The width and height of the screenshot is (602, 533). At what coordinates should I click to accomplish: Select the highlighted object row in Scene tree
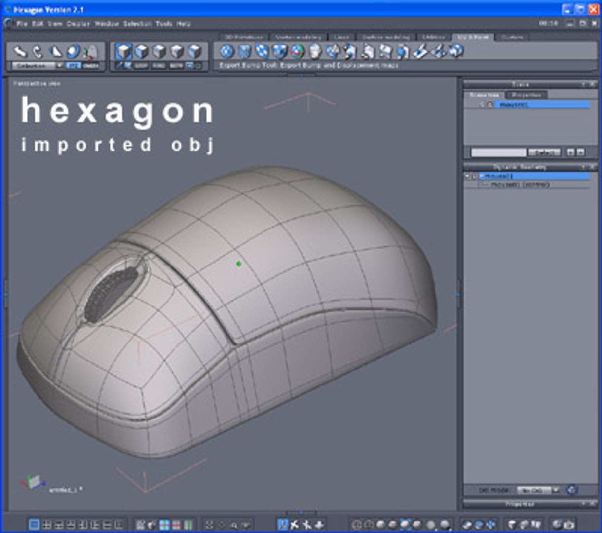pos(542,105)
